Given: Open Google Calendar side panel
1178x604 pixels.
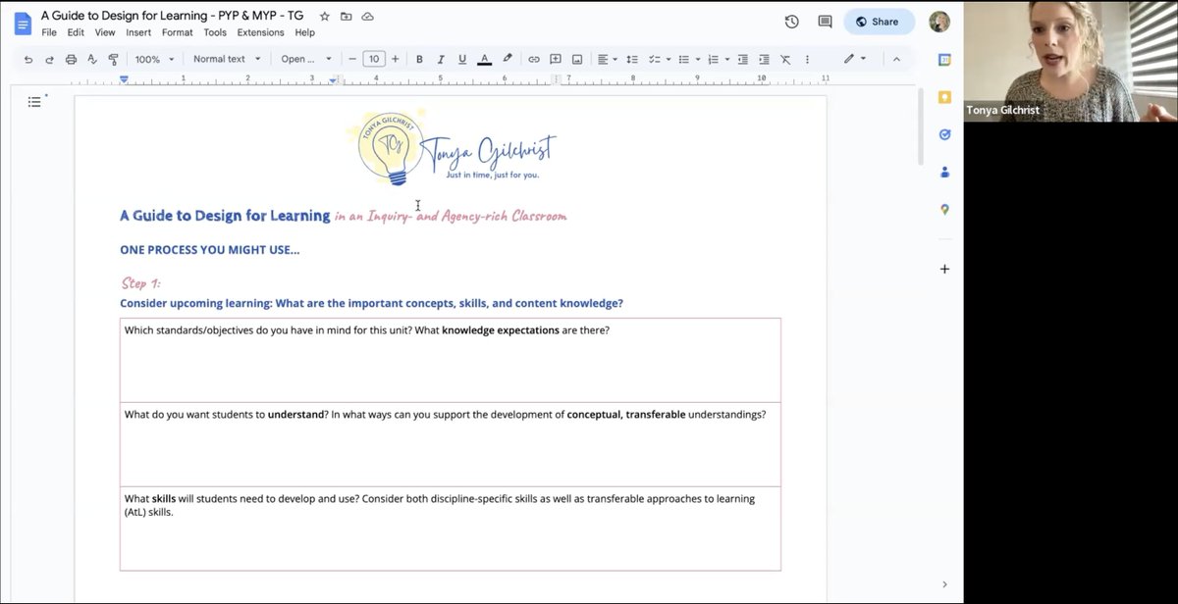Looking at the screenshot, I should point(944,60).
